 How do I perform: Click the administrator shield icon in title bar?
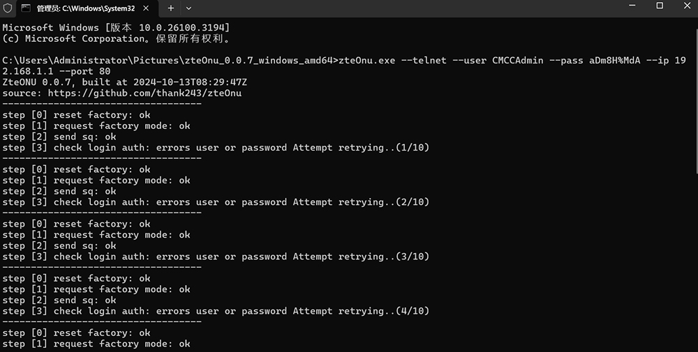(8, 8)
